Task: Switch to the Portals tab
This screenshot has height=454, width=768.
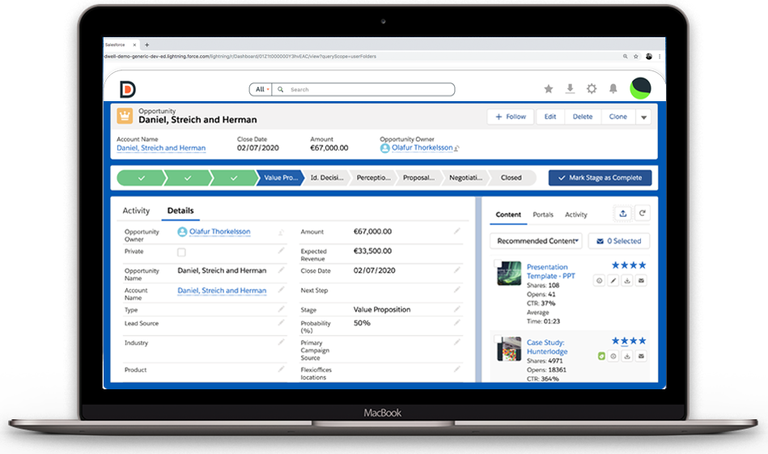Action: pos(543,214)
